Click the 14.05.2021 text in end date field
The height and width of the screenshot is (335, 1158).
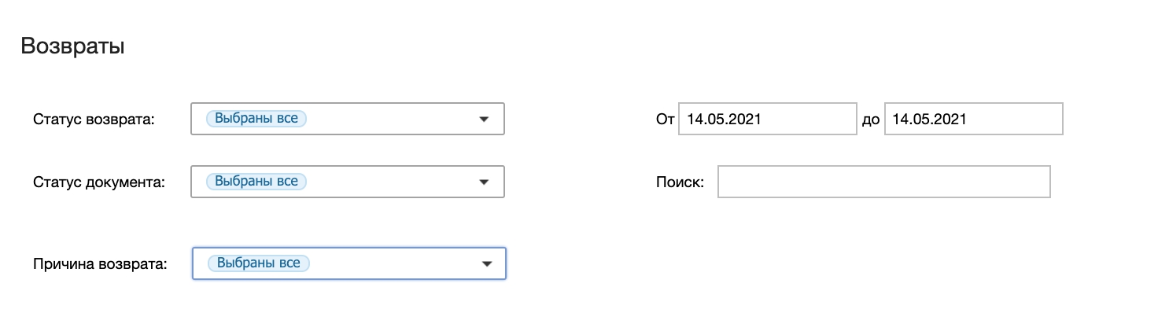pyautogui.click(x=928, y=120)
